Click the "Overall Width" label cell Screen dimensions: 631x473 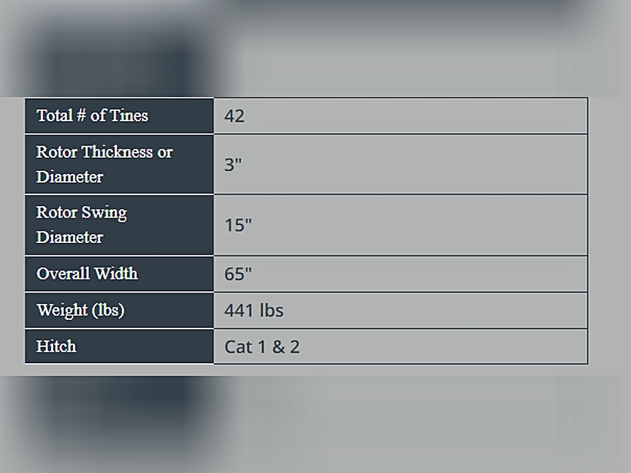tap(87, 274)
